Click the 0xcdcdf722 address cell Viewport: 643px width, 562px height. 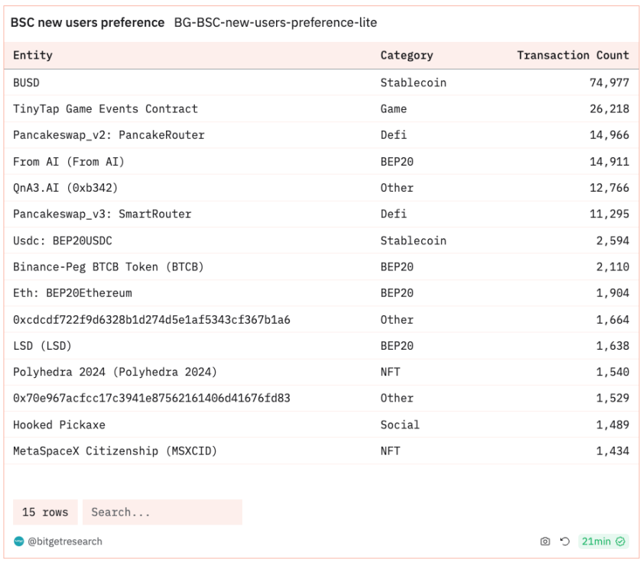[151, 319]
